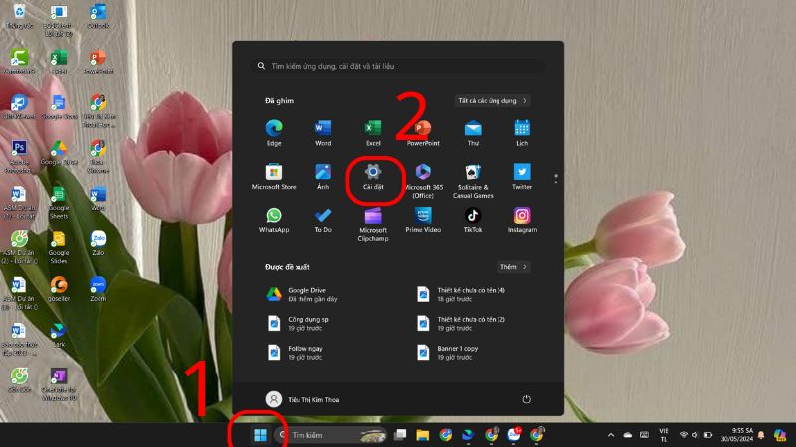Open Wi-Fi network tray icon
Image resolution: width=796 pixels, height=447 pixels.
coord(683,435)
